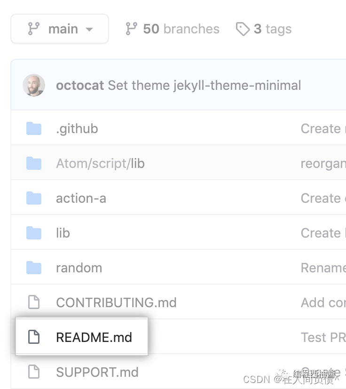The width and height of the screenshot is (346, 389).
Task: Click the CONTRIBUTING.md file icon
Action: (x=34, y=302)
